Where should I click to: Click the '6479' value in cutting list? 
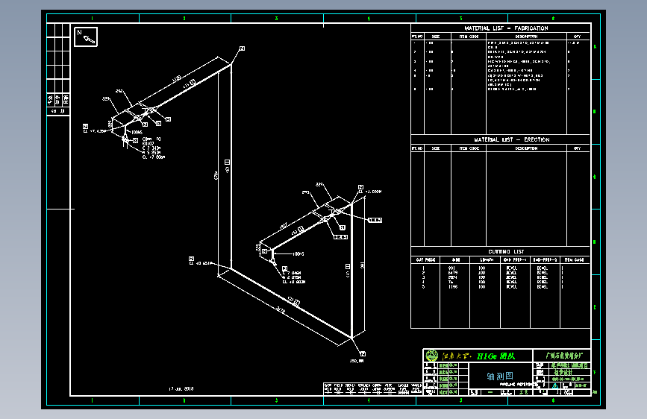pyautogui.click(x=453, y=273)
